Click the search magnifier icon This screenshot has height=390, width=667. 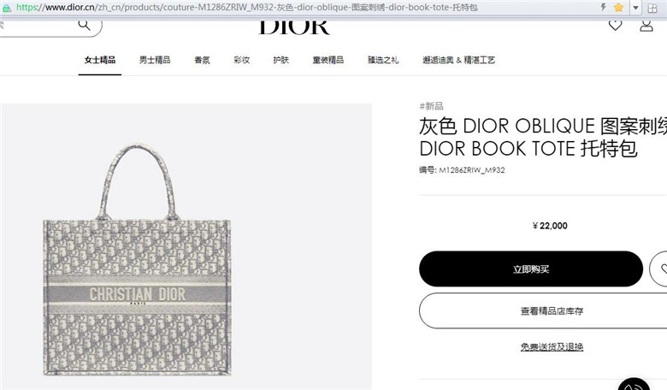pyautogui.click(x=84, y=26)
